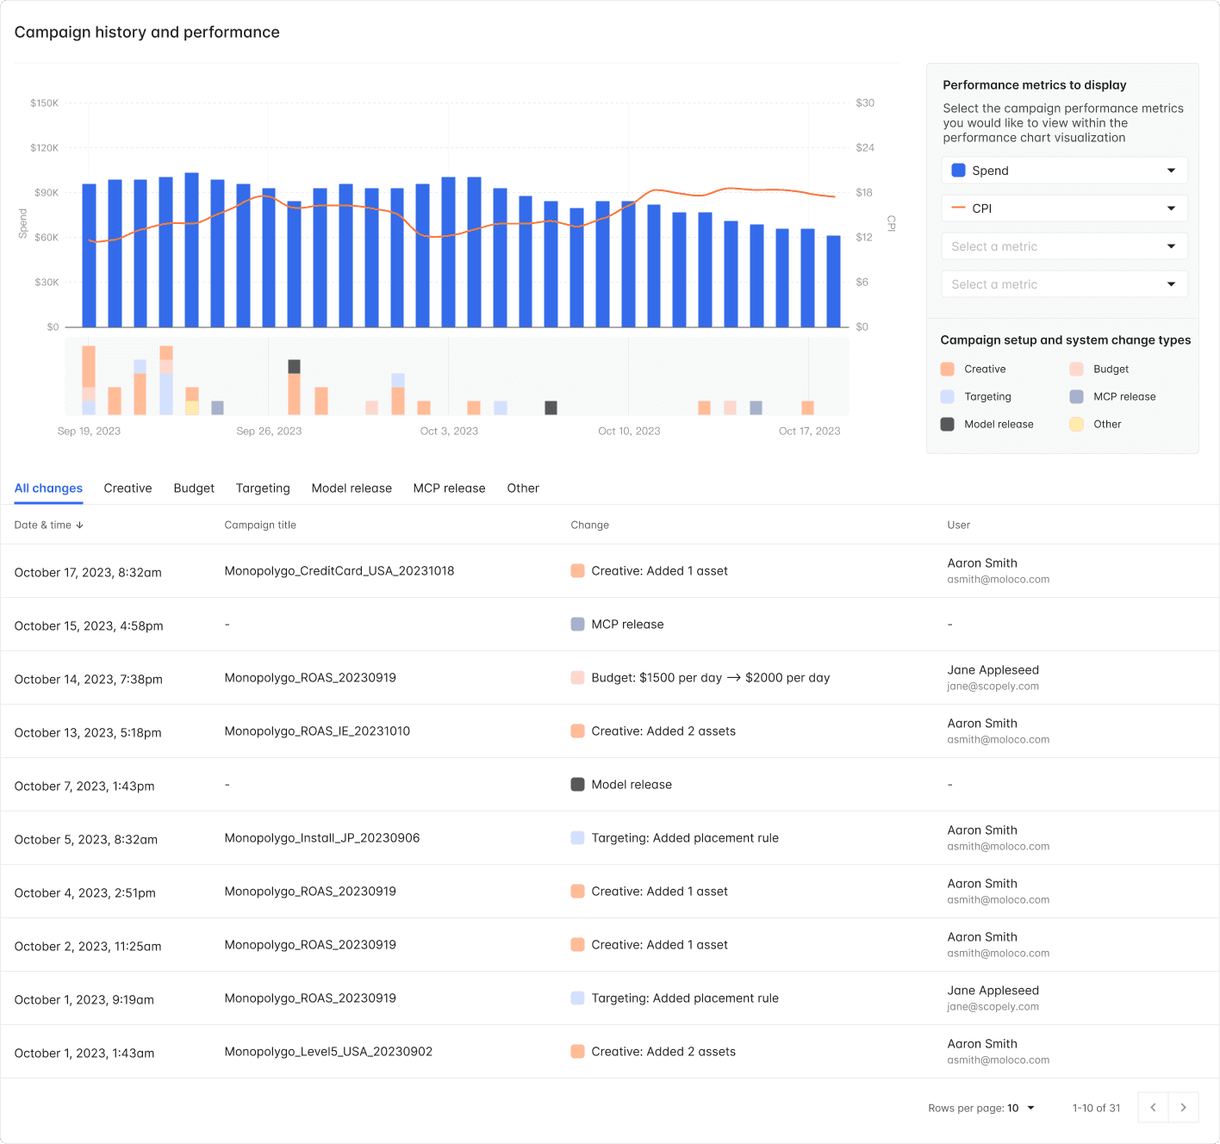The width and height of the screenshot is (1220, 1144).
Task: Click the Spend color indicator in metrics panel
Action: click(957, 170)
